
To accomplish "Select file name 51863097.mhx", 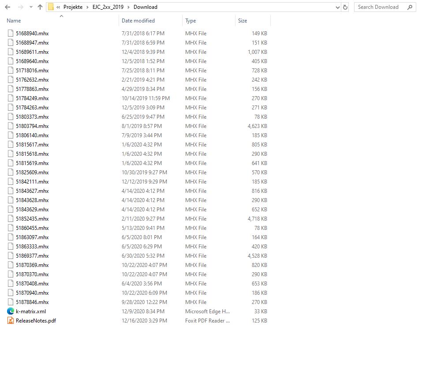I will [32, 237].
